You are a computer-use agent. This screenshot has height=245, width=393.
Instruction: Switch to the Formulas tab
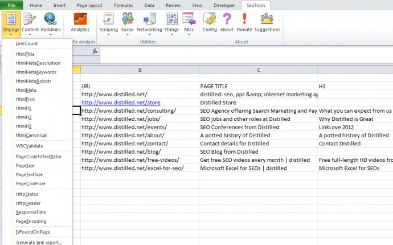124,5
